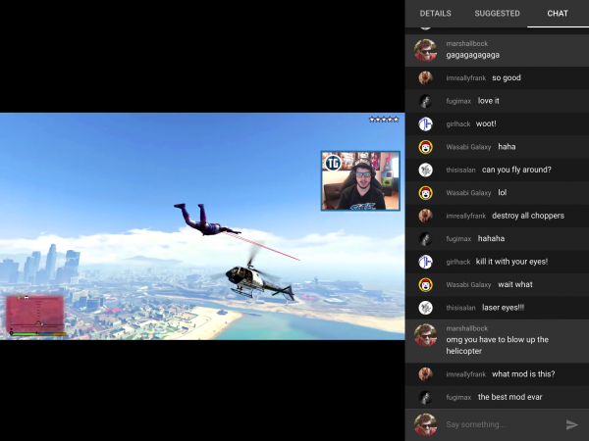Click username thisisalan next to 'laser eyes!!!'

[x=460, y=308]
